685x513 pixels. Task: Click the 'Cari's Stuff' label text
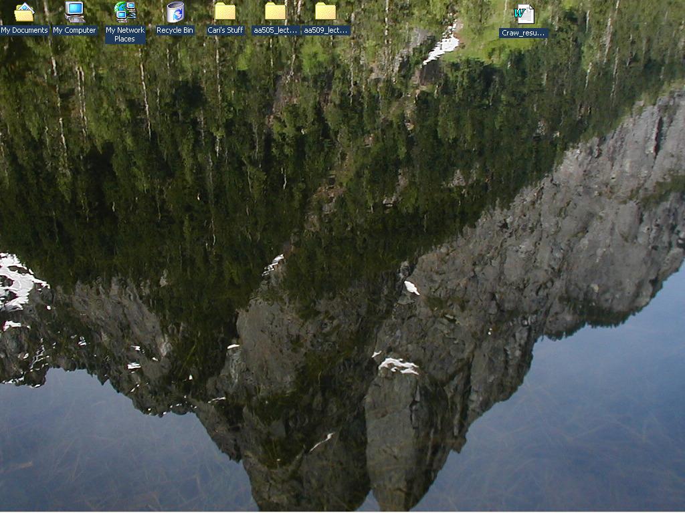(225, 30)
